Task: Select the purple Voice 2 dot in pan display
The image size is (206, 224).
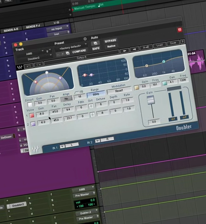Action: pos(60,78)
